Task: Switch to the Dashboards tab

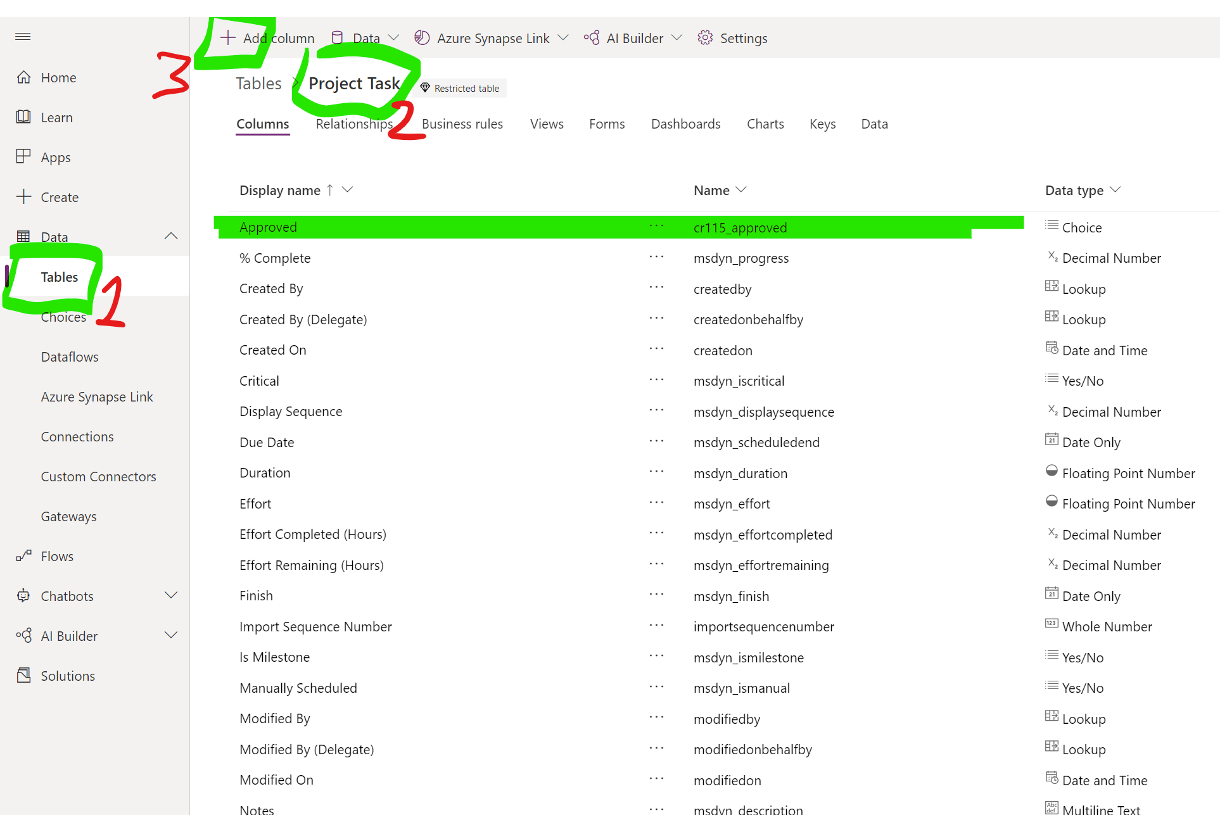Action: (686, 124)
